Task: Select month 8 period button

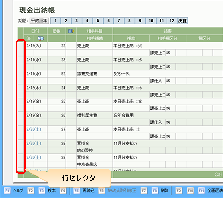Action: point(129,21)
